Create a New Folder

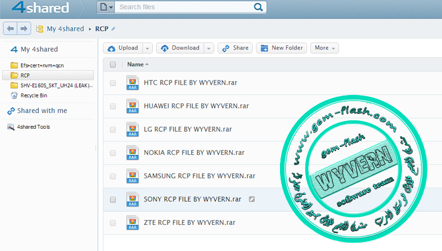[281, 48]
